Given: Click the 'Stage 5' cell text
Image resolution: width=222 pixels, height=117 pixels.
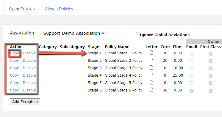Looking at the screenshot, I should pyautogui.click(x=95, y=83).
